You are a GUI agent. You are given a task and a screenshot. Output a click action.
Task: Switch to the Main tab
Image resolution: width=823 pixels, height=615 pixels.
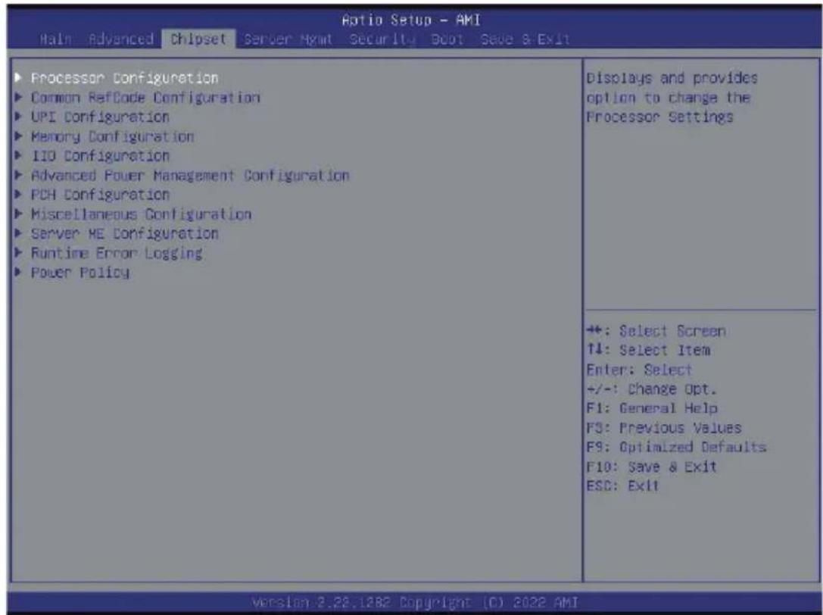55,39
